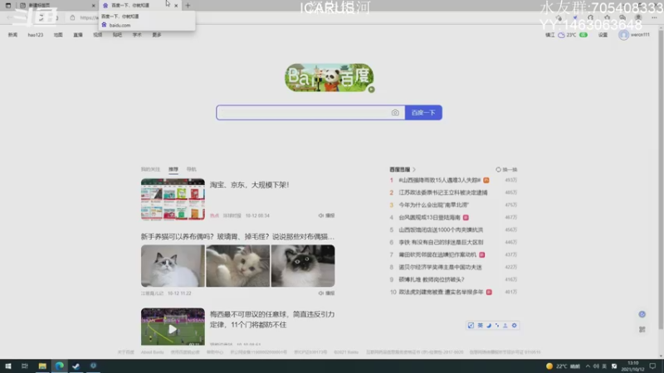Open hot search item 2 江苏政法委
The height and width of the screenshot is (373, 664).
pos(443,192)
